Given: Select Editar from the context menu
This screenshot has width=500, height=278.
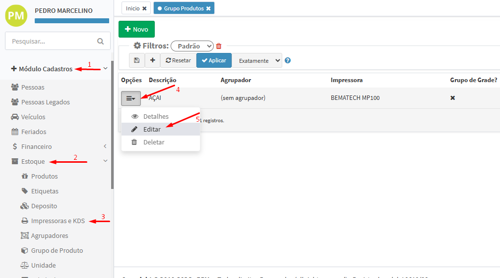Looking at the screenshot, I should click(152, 129).
